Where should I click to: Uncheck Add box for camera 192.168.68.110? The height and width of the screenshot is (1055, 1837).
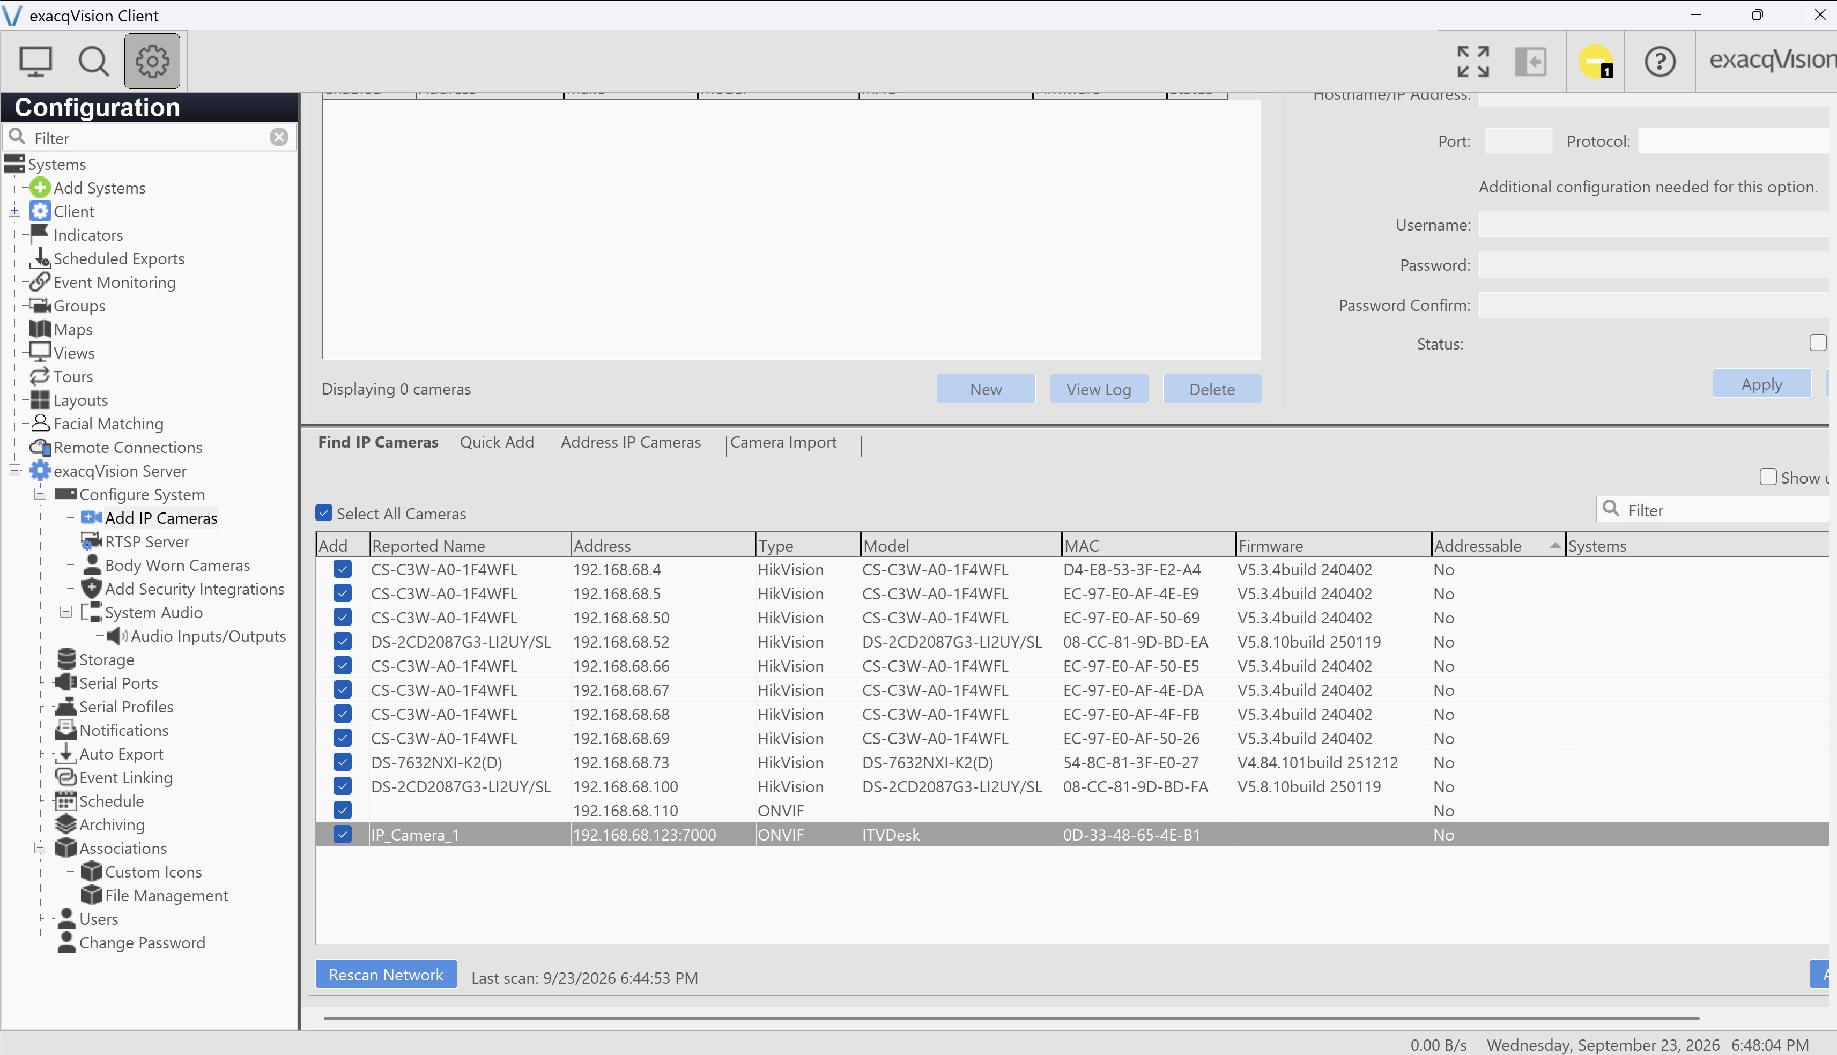pos(342,810)
